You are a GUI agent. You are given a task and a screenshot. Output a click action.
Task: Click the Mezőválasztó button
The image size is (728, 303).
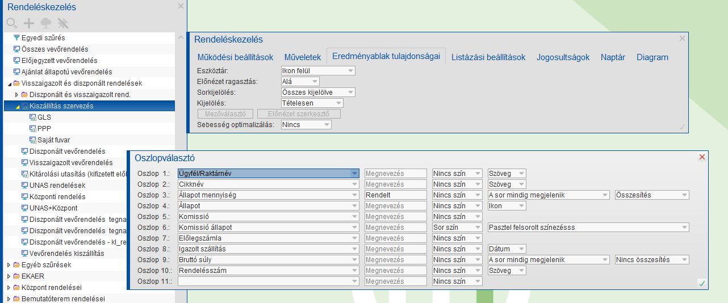click(225, 114)
